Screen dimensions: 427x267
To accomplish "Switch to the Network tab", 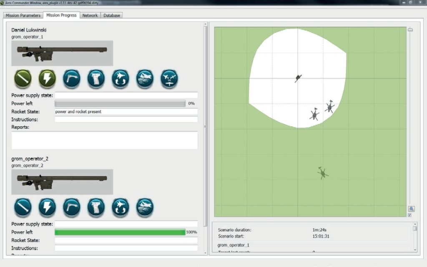I will (90, 15).
